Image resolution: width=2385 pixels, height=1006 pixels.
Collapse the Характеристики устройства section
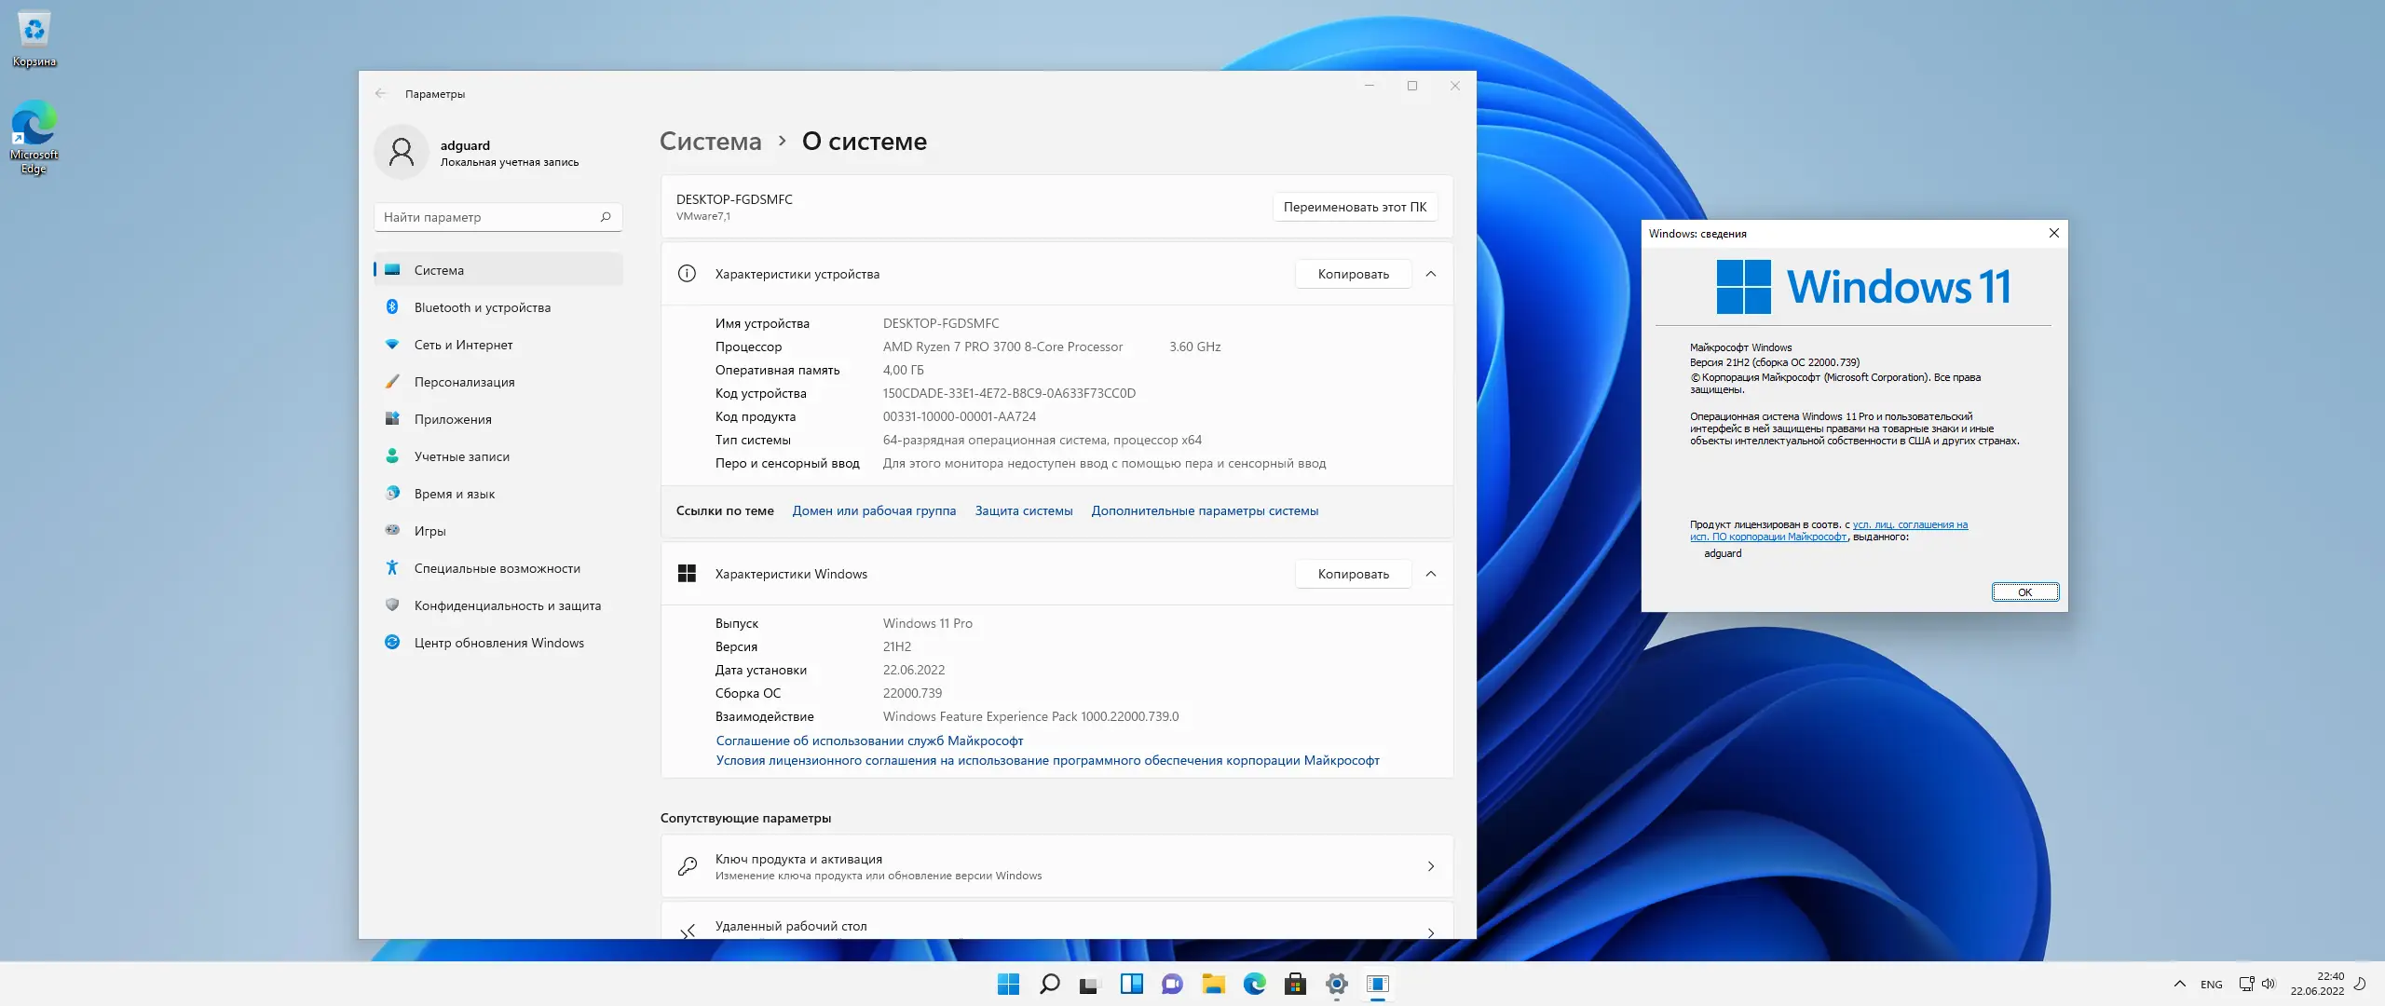pos(1432,274)
